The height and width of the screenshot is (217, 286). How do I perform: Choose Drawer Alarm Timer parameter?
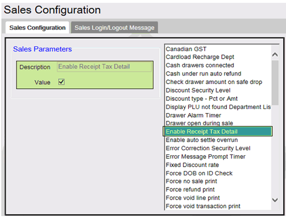(193, 116)
